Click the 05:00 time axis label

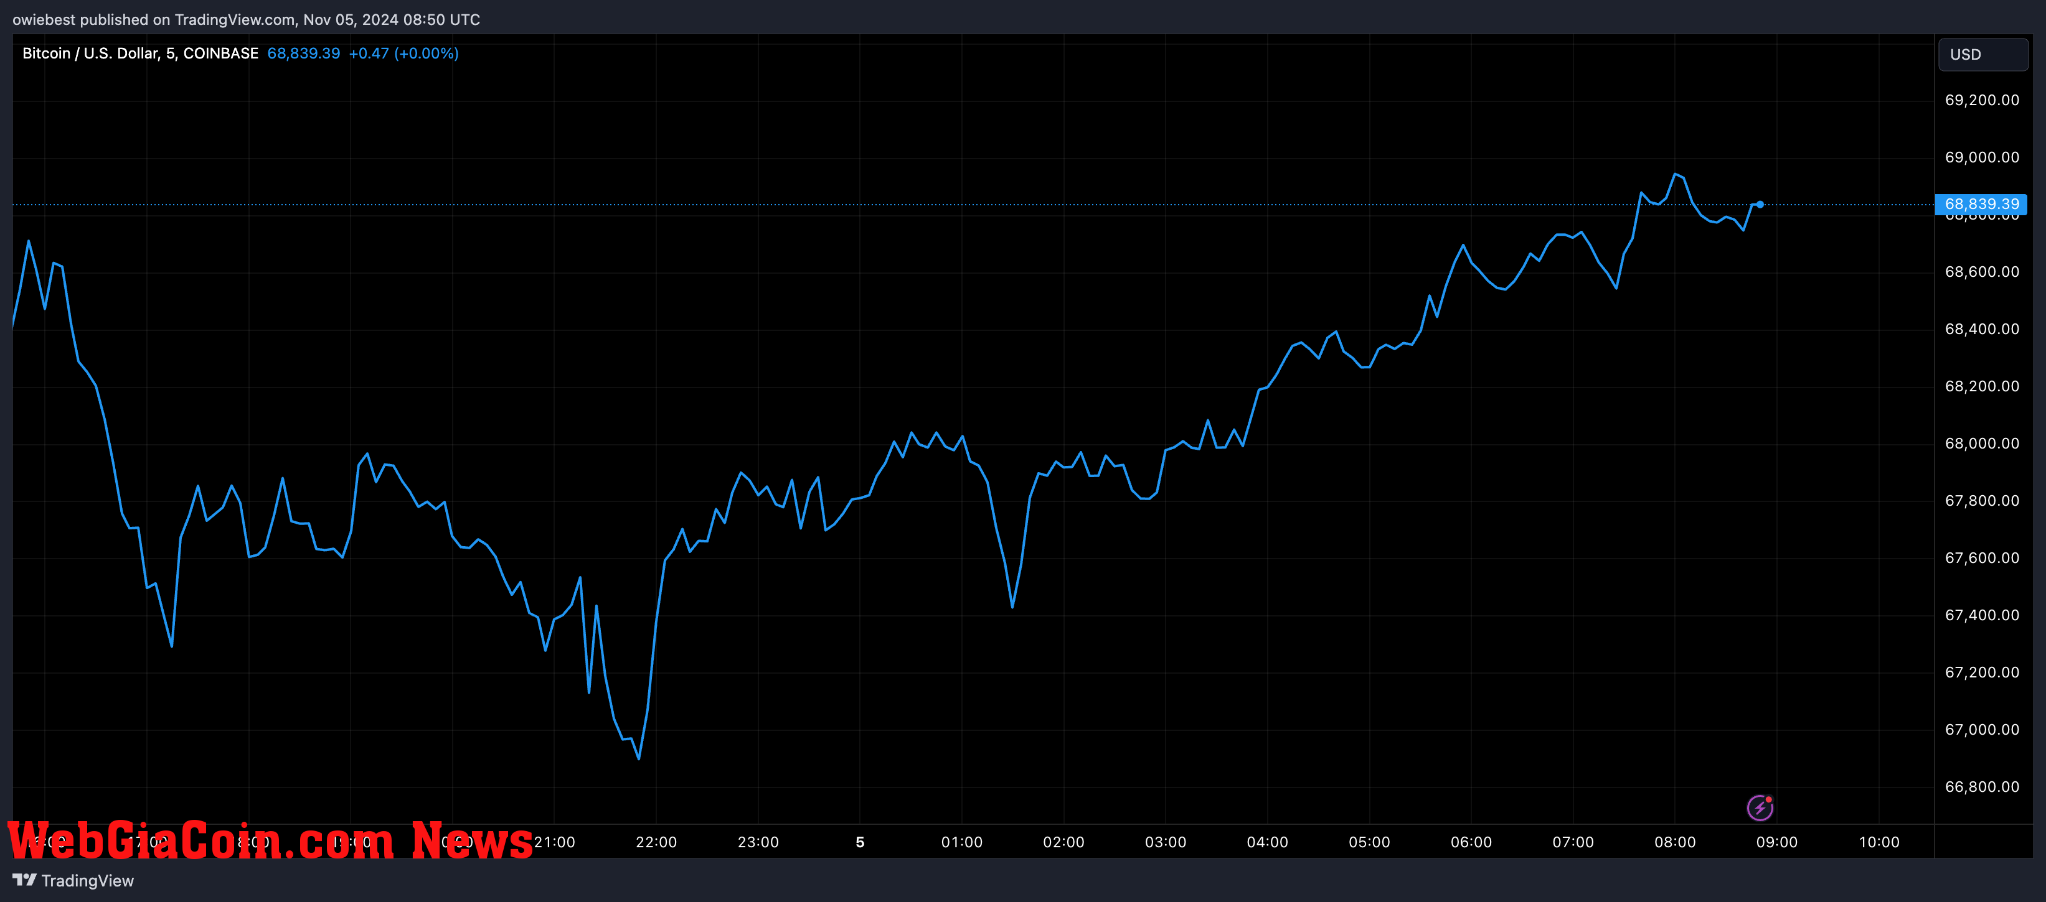pos(1369,842)
